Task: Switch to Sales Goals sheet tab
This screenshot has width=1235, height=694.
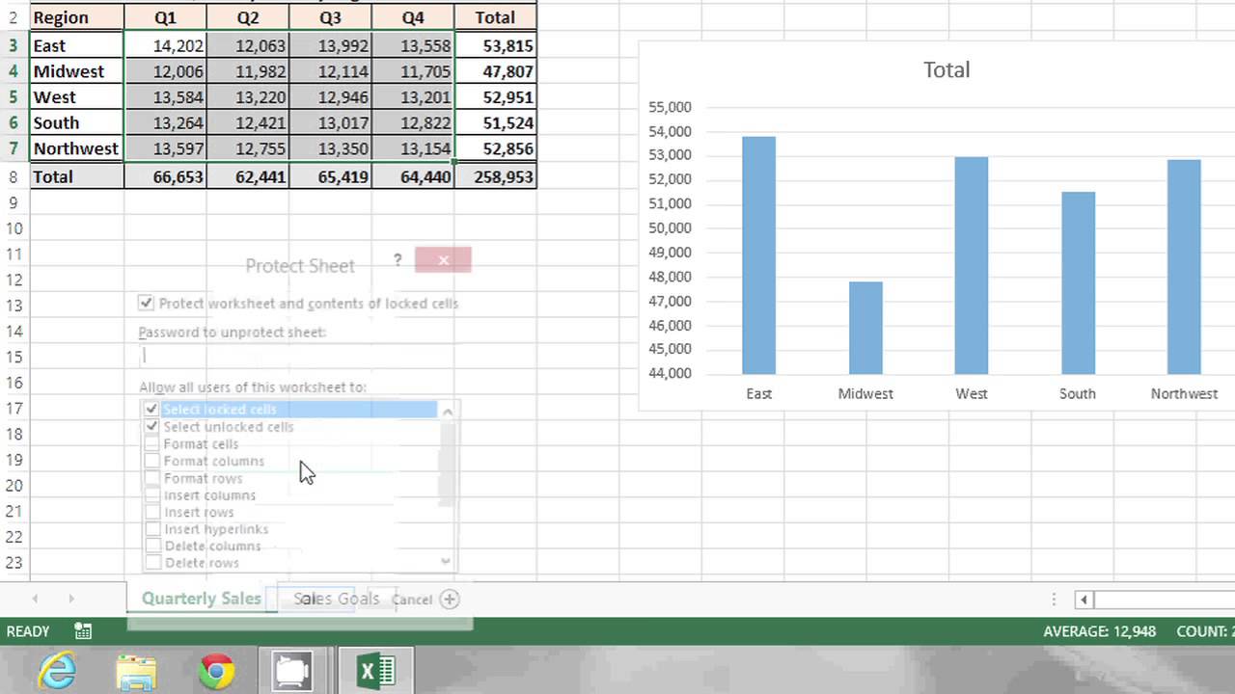Action: [x=337, y=599]
